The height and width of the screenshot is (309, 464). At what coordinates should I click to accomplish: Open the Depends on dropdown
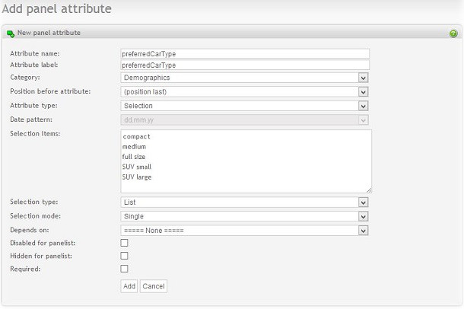pyautogui.click(x=244, y=230)
